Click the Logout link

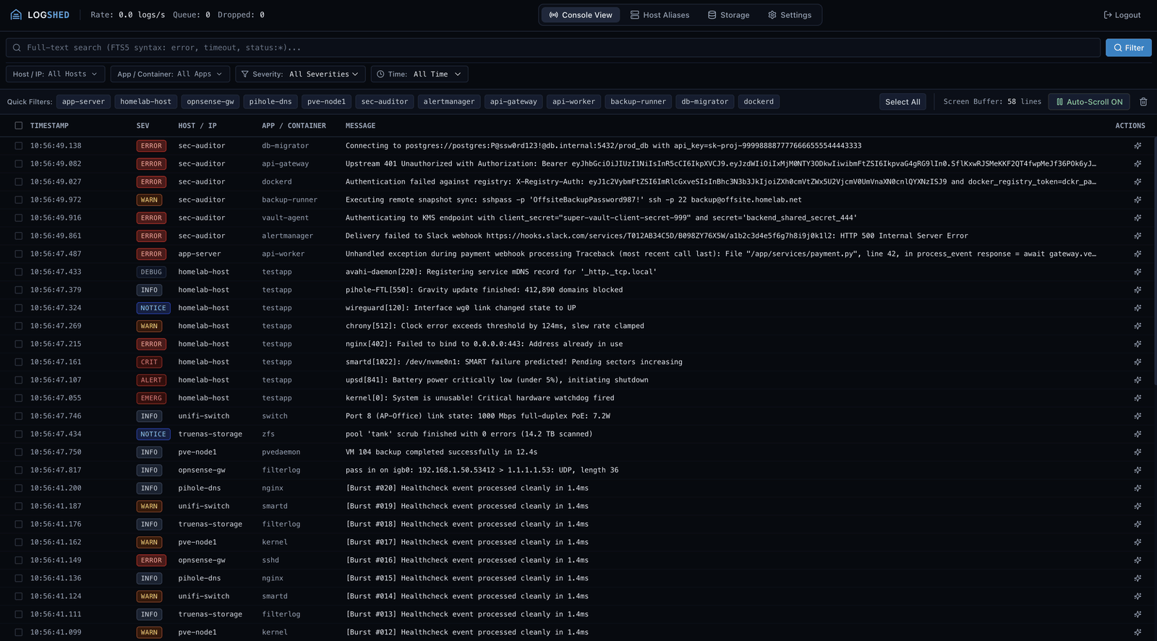1122,15
